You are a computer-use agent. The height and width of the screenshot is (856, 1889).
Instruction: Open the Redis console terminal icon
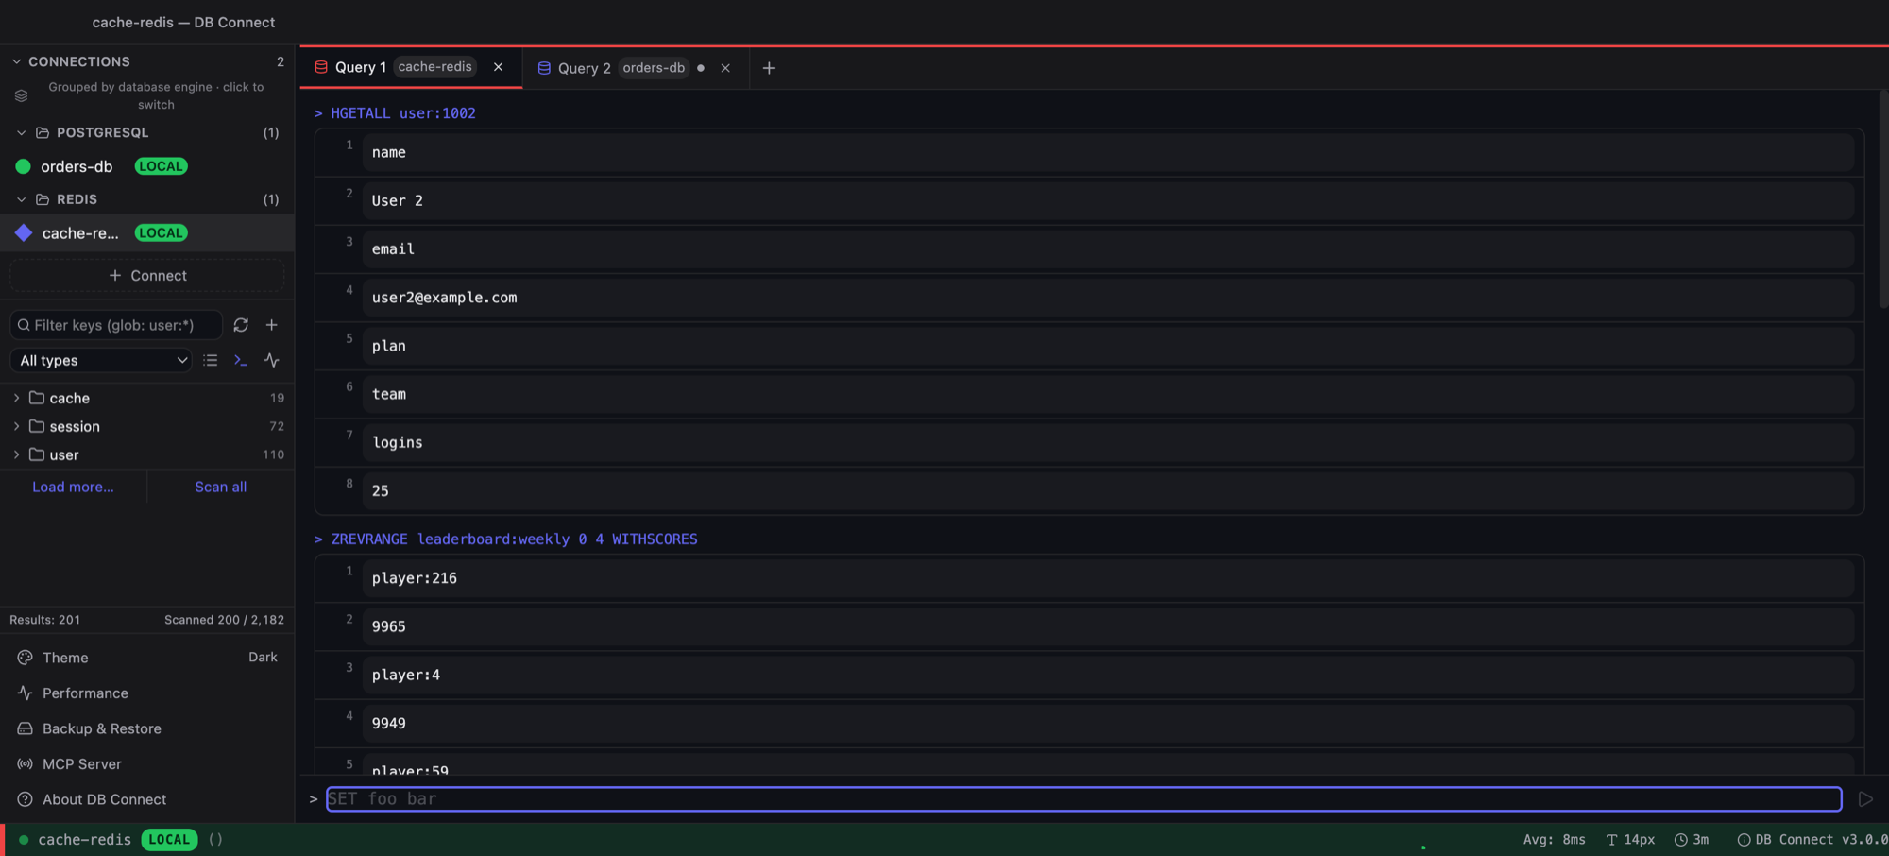(241, 360)
